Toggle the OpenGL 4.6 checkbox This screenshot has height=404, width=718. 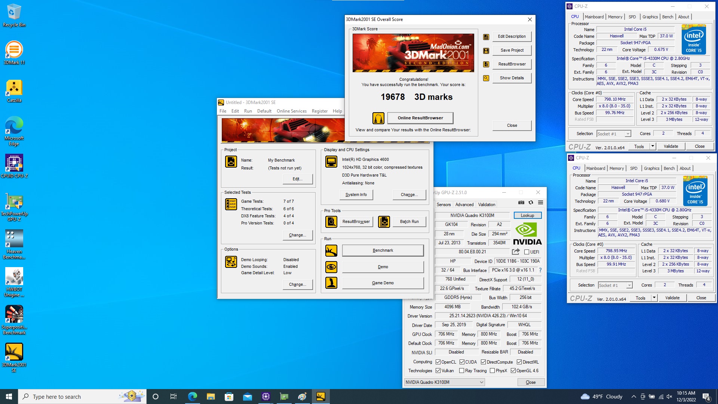click(513, 371)
